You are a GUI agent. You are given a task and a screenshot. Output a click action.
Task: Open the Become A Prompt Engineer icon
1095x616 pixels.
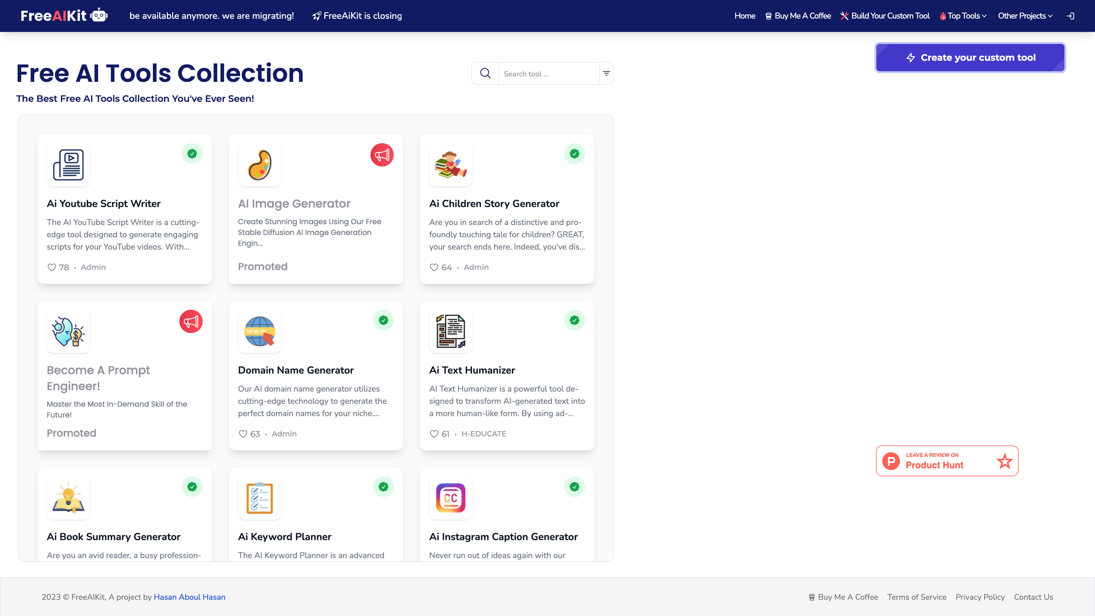pyautogui.click(x=68, y=332)
